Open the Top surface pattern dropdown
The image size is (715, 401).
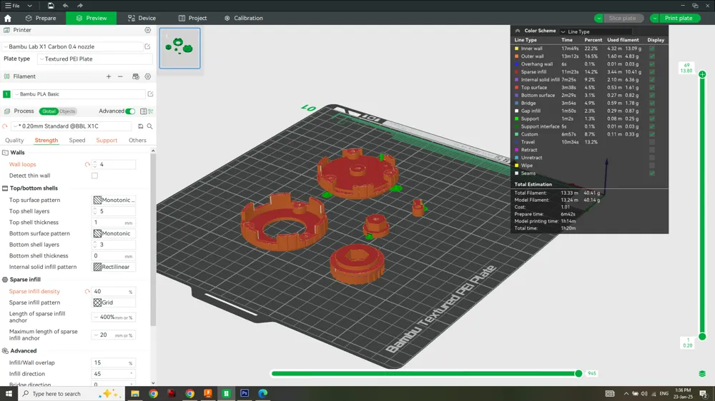[x=114, y=200]
